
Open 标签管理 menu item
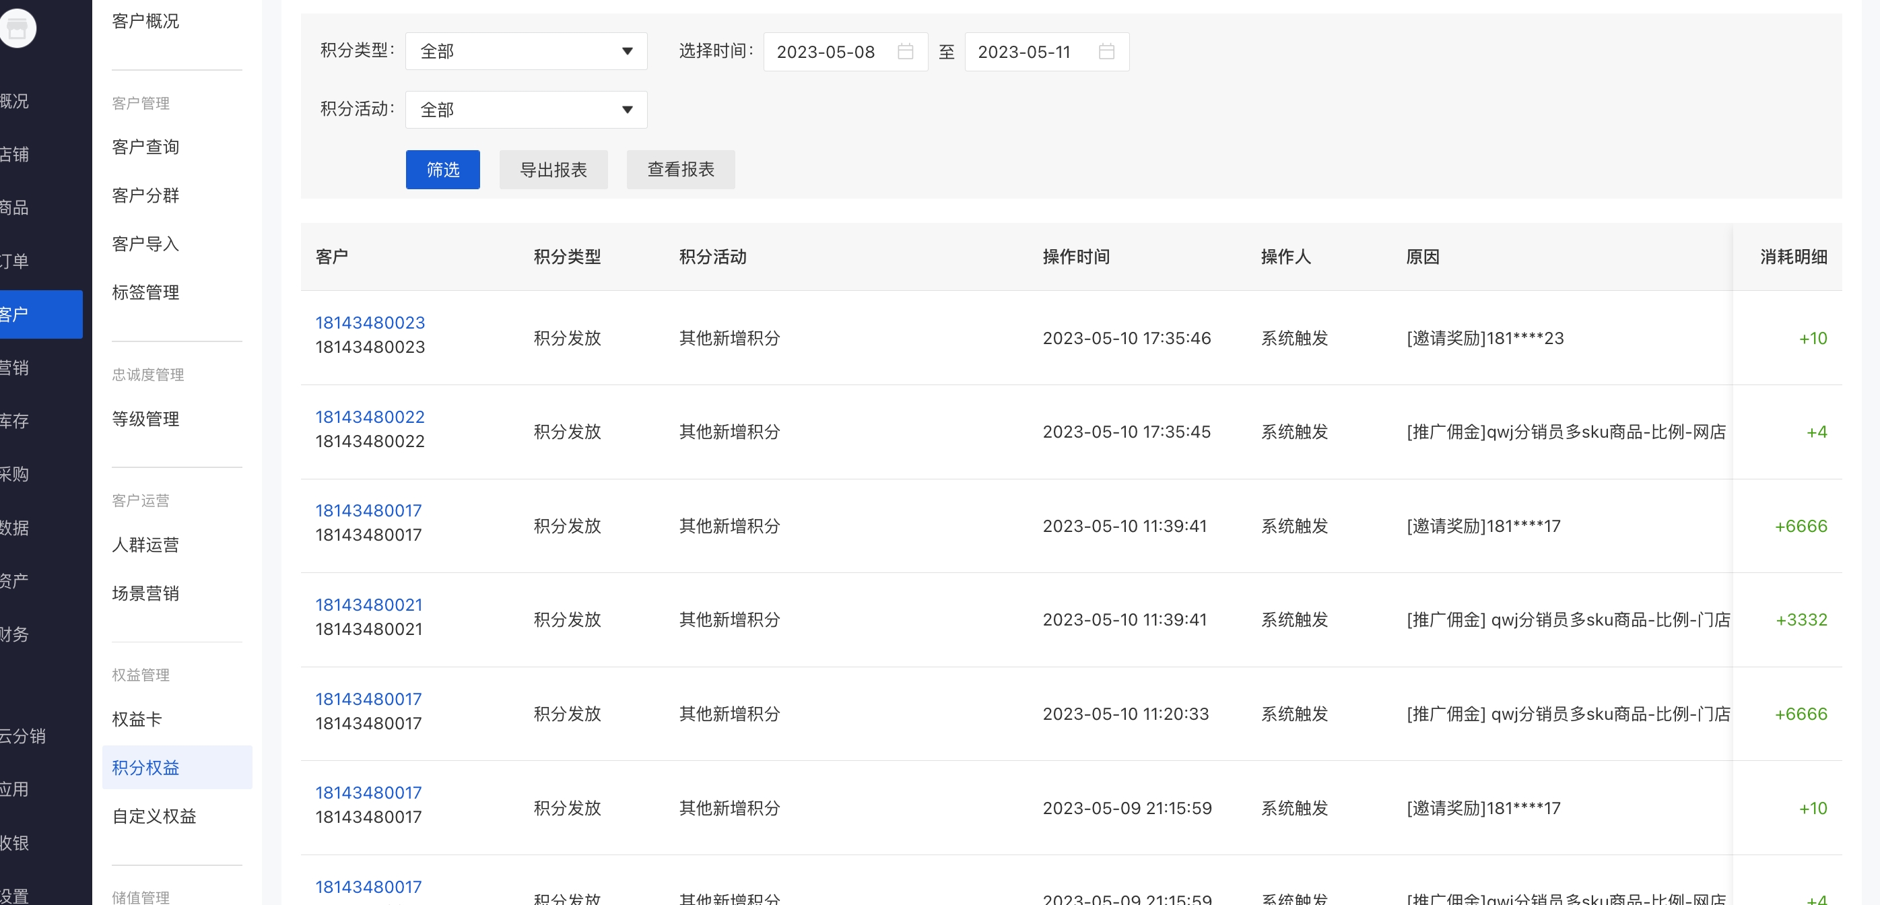click(145, 292)
